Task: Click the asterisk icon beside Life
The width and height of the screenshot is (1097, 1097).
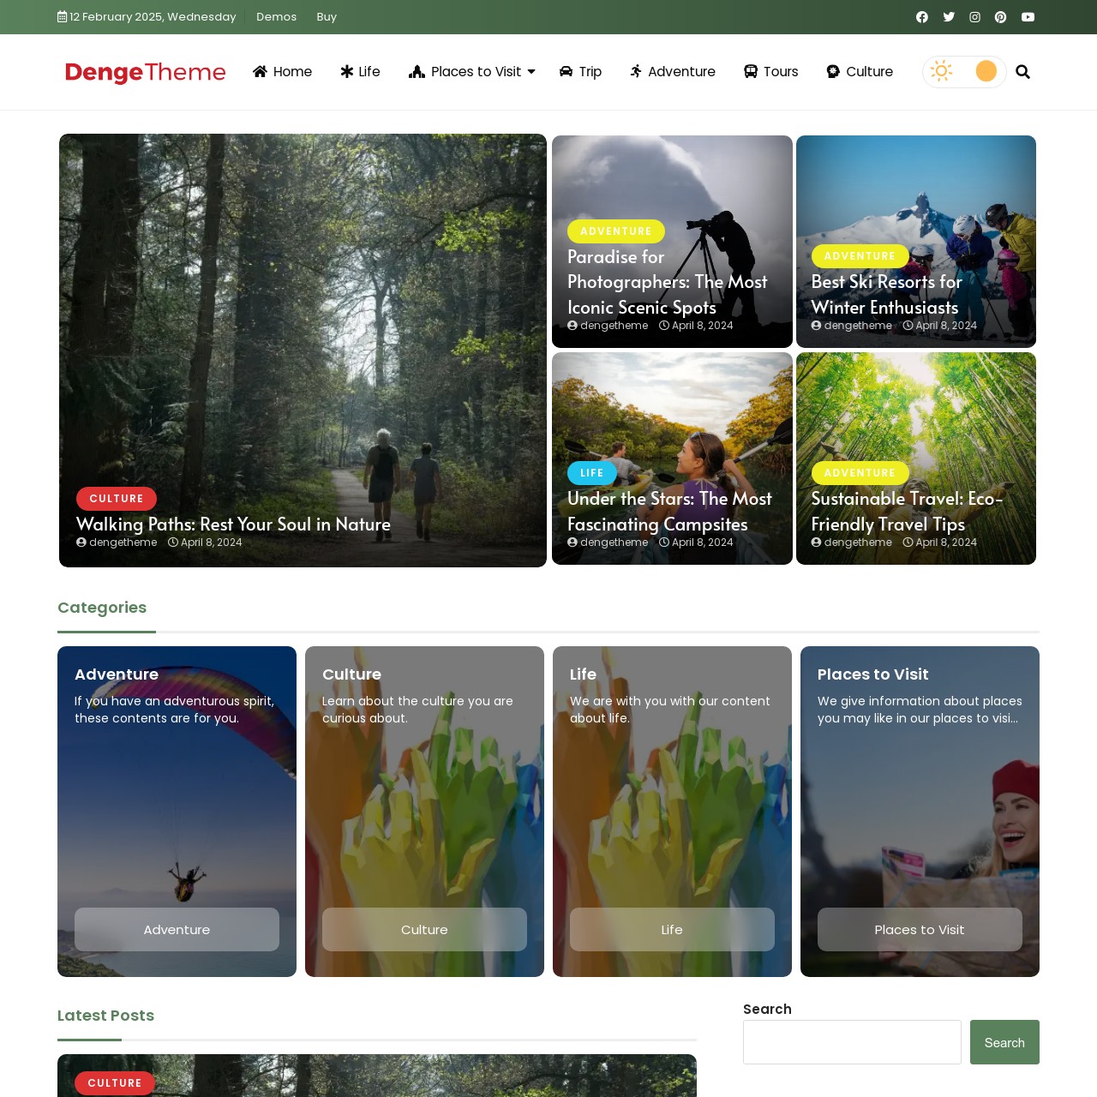Action: tap(347, 72)
